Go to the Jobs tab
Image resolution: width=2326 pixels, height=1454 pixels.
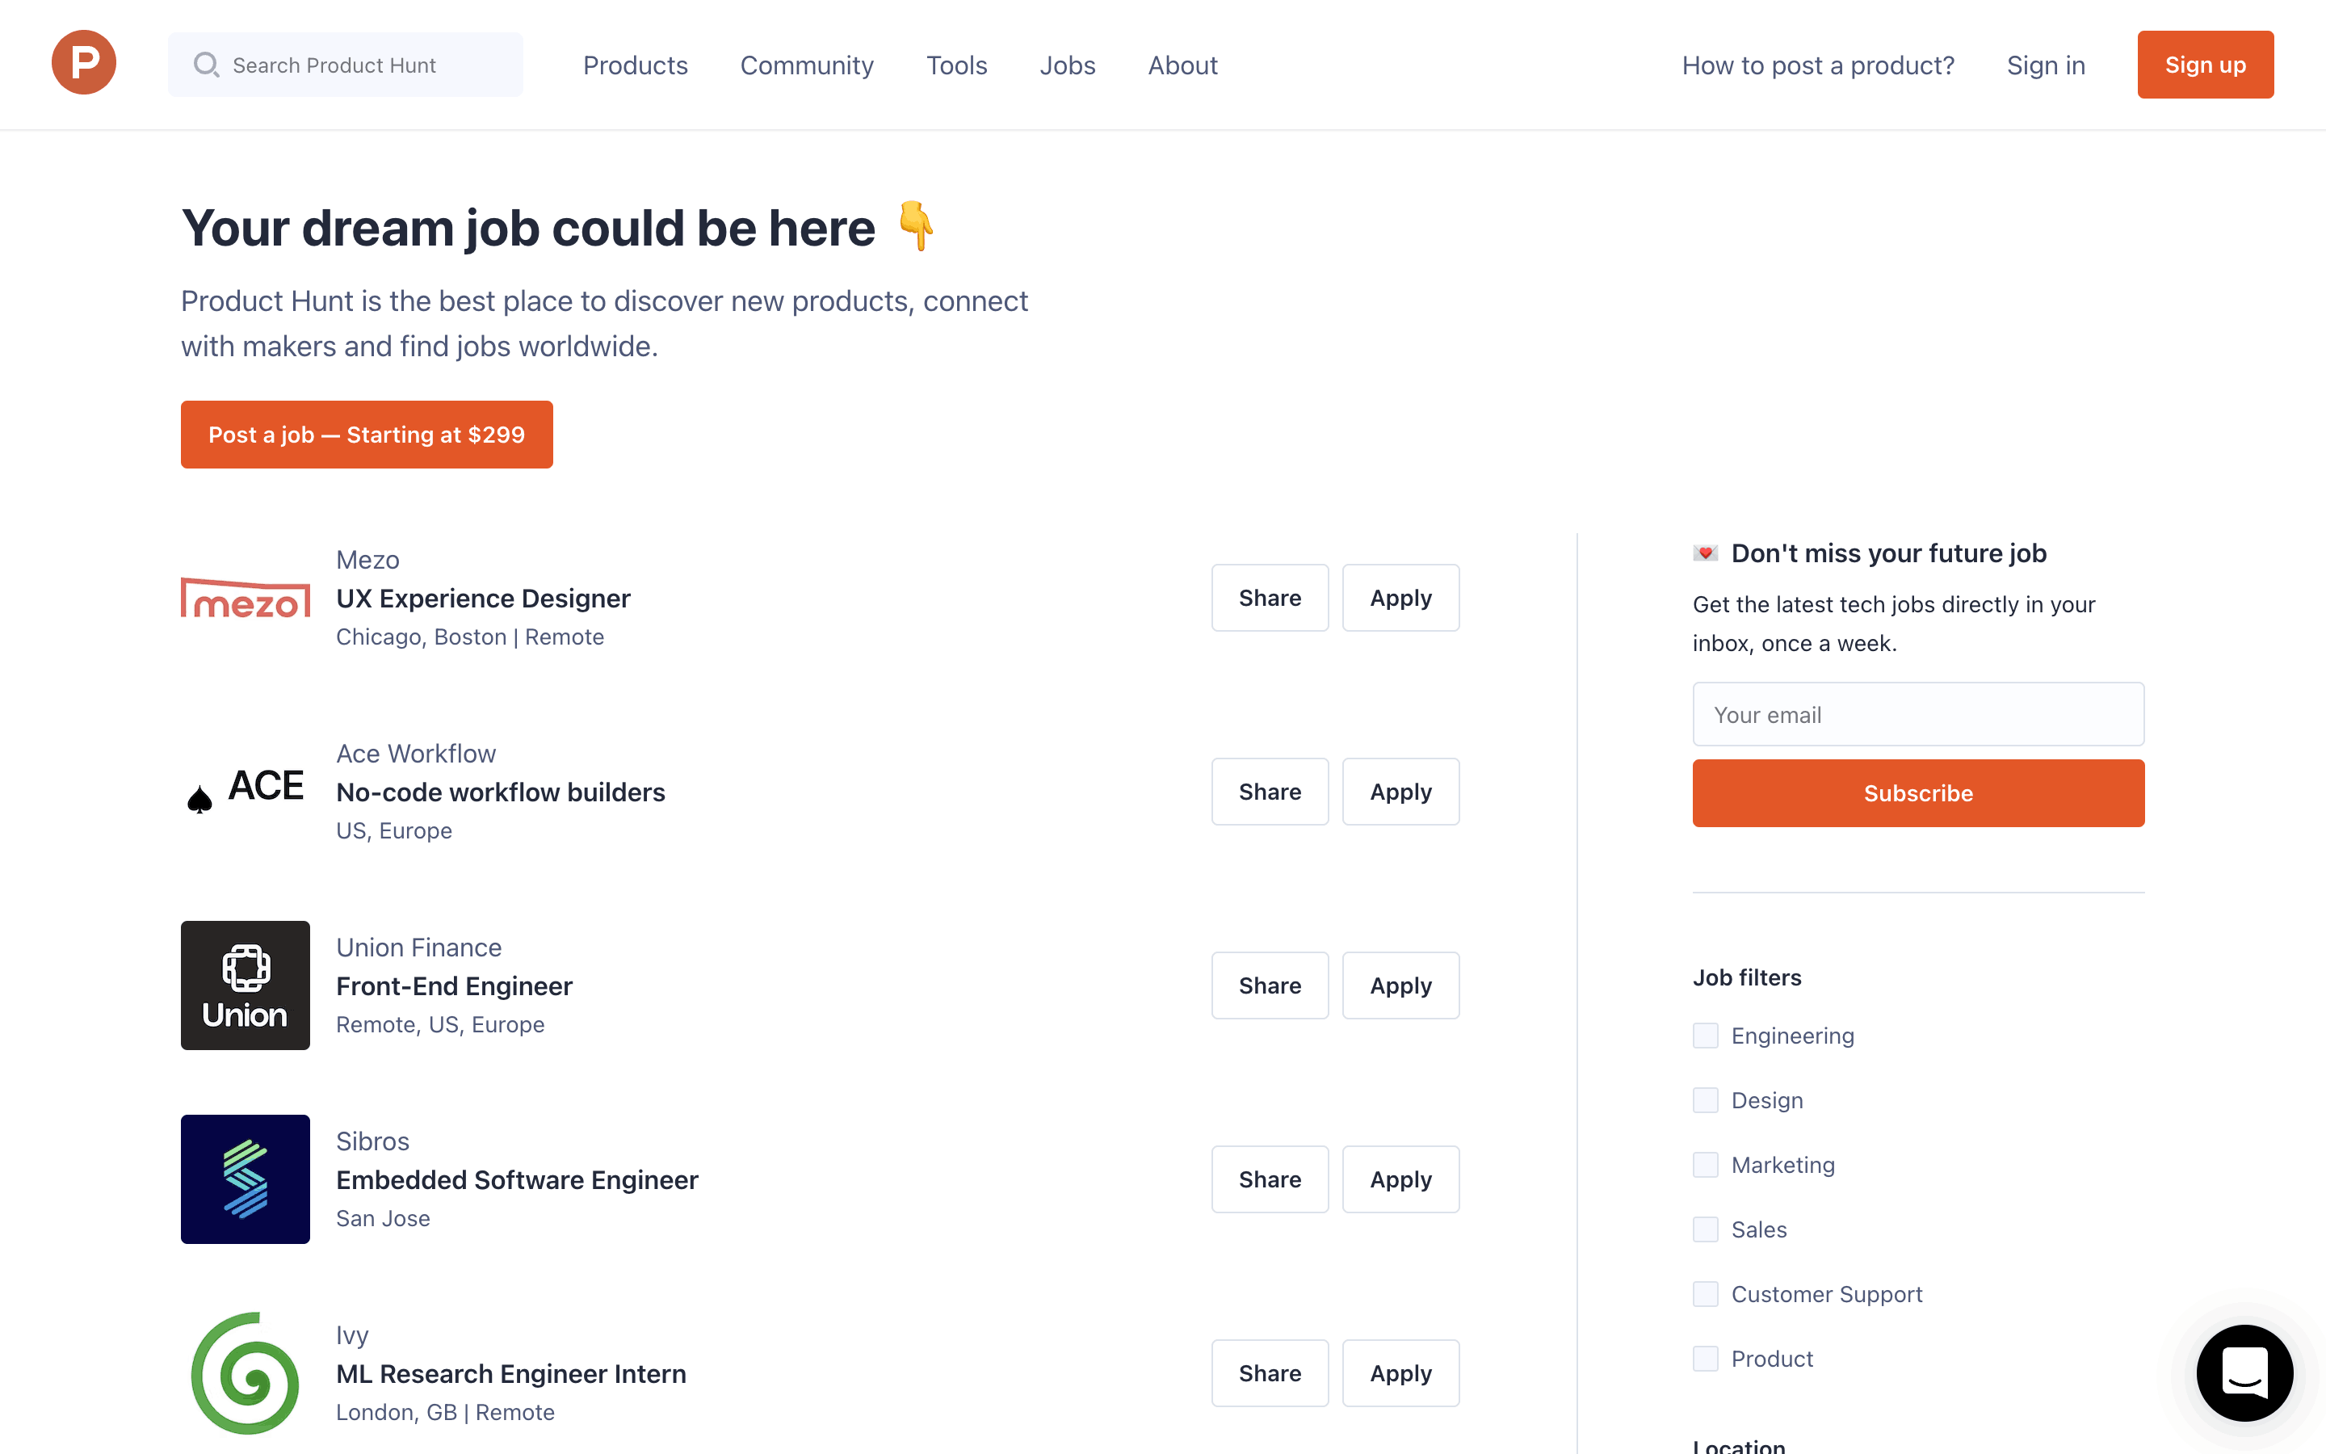(1067, 65)
